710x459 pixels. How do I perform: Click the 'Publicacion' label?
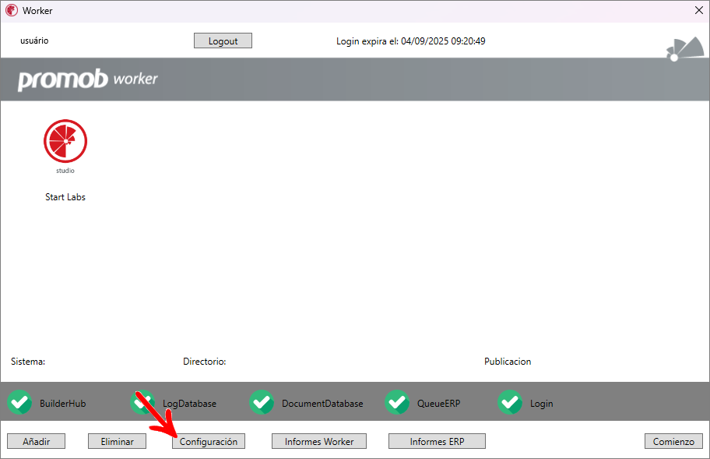[508, 362]
